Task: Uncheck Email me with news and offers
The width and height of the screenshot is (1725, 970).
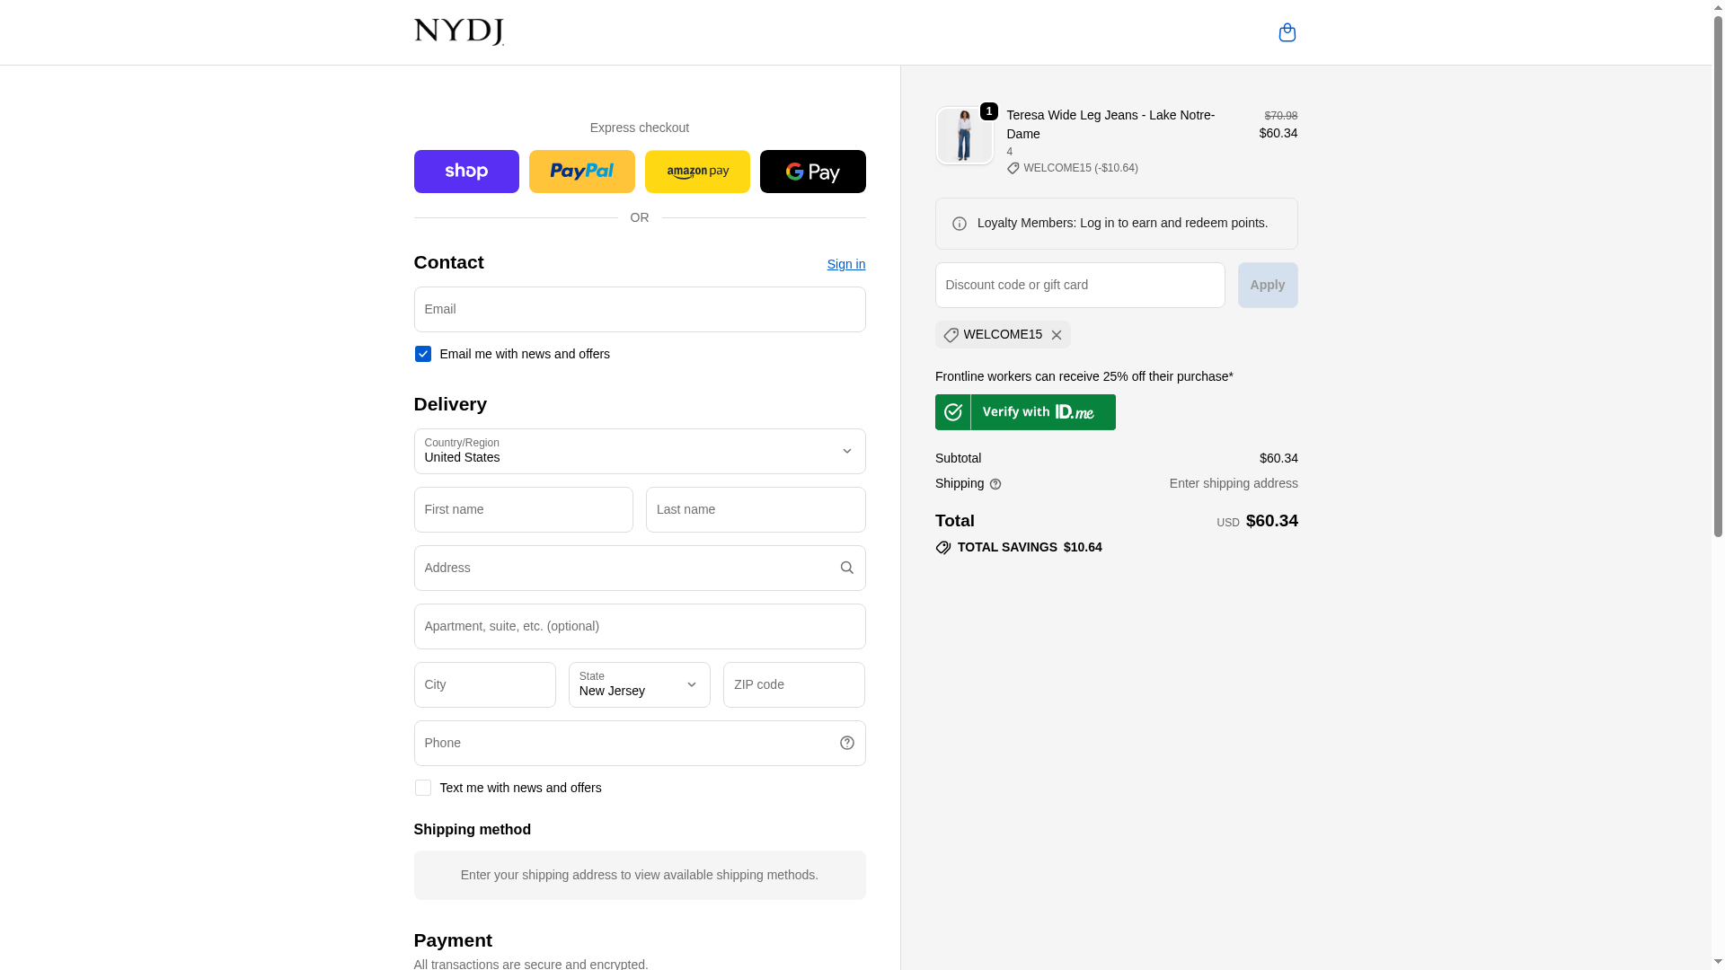Action: tap(423, 354)
